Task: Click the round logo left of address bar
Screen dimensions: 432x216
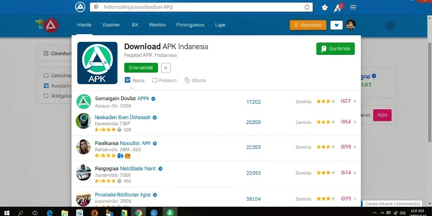Action: click(80, 7)
